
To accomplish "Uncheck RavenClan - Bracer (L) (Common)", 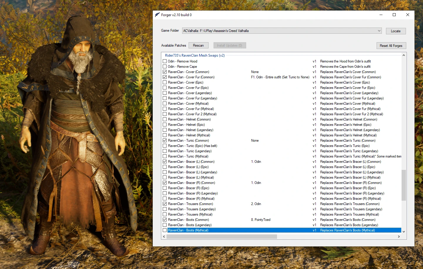I will click(165, 162).
